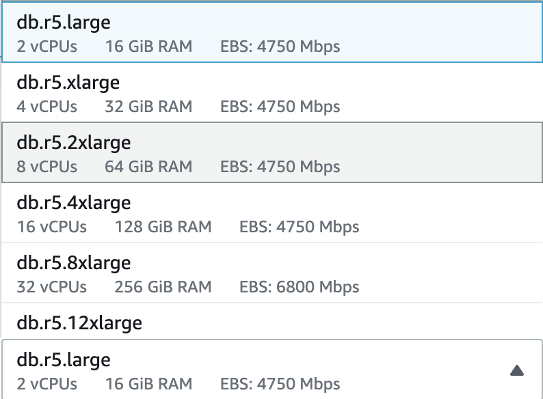The height and width of the screenshot is (399, 543).
Task: Choose the 16 vCPUs instance option
Action: (x=52, y=227)
